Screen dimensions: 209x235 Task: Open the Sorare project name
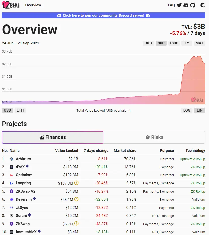[21, 216]
